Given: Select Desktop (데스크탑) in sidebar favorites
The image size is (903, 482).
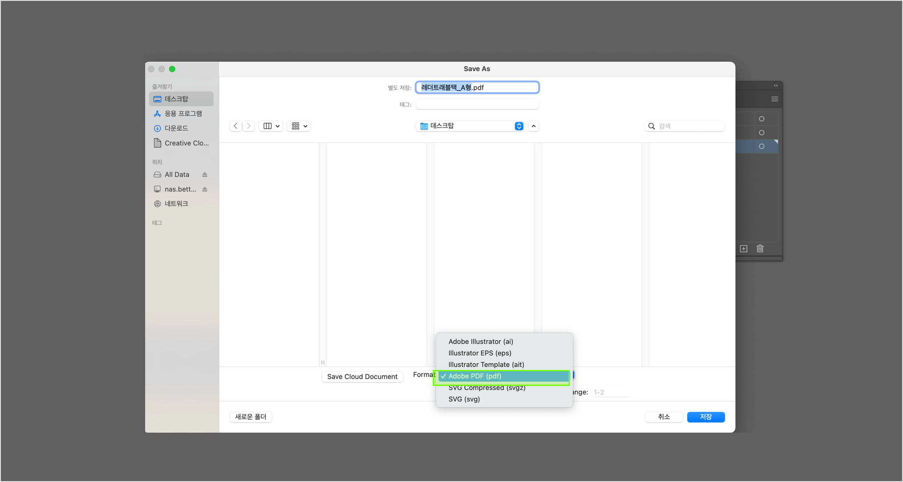Looking at the screenshot, I should coord(181,99).
